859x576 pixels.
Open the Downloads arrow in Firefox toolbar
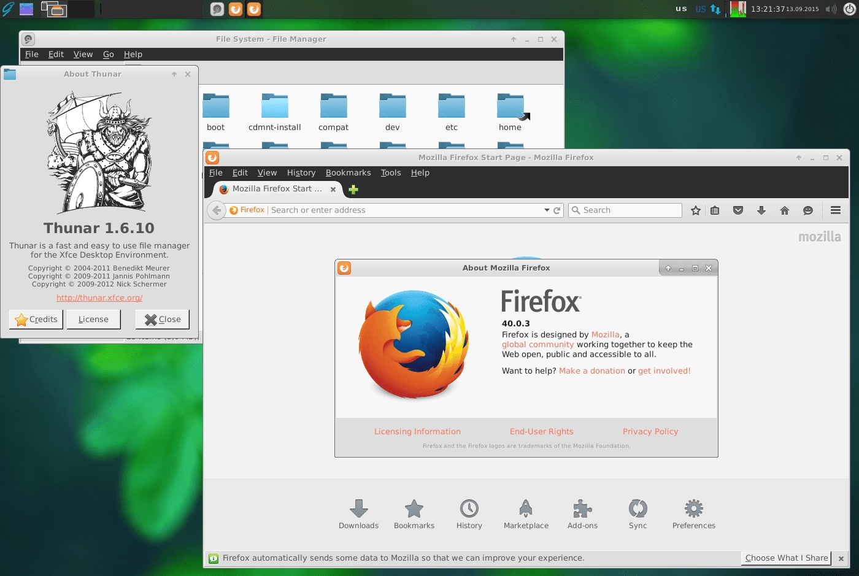[x=761, y=210]
